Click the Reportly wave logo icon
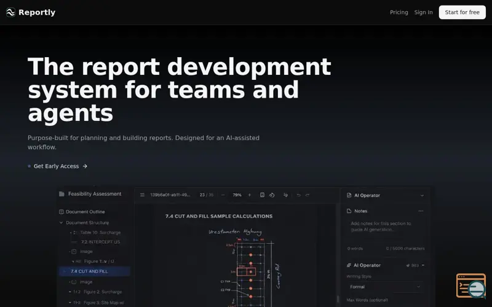 coord(10,12)
